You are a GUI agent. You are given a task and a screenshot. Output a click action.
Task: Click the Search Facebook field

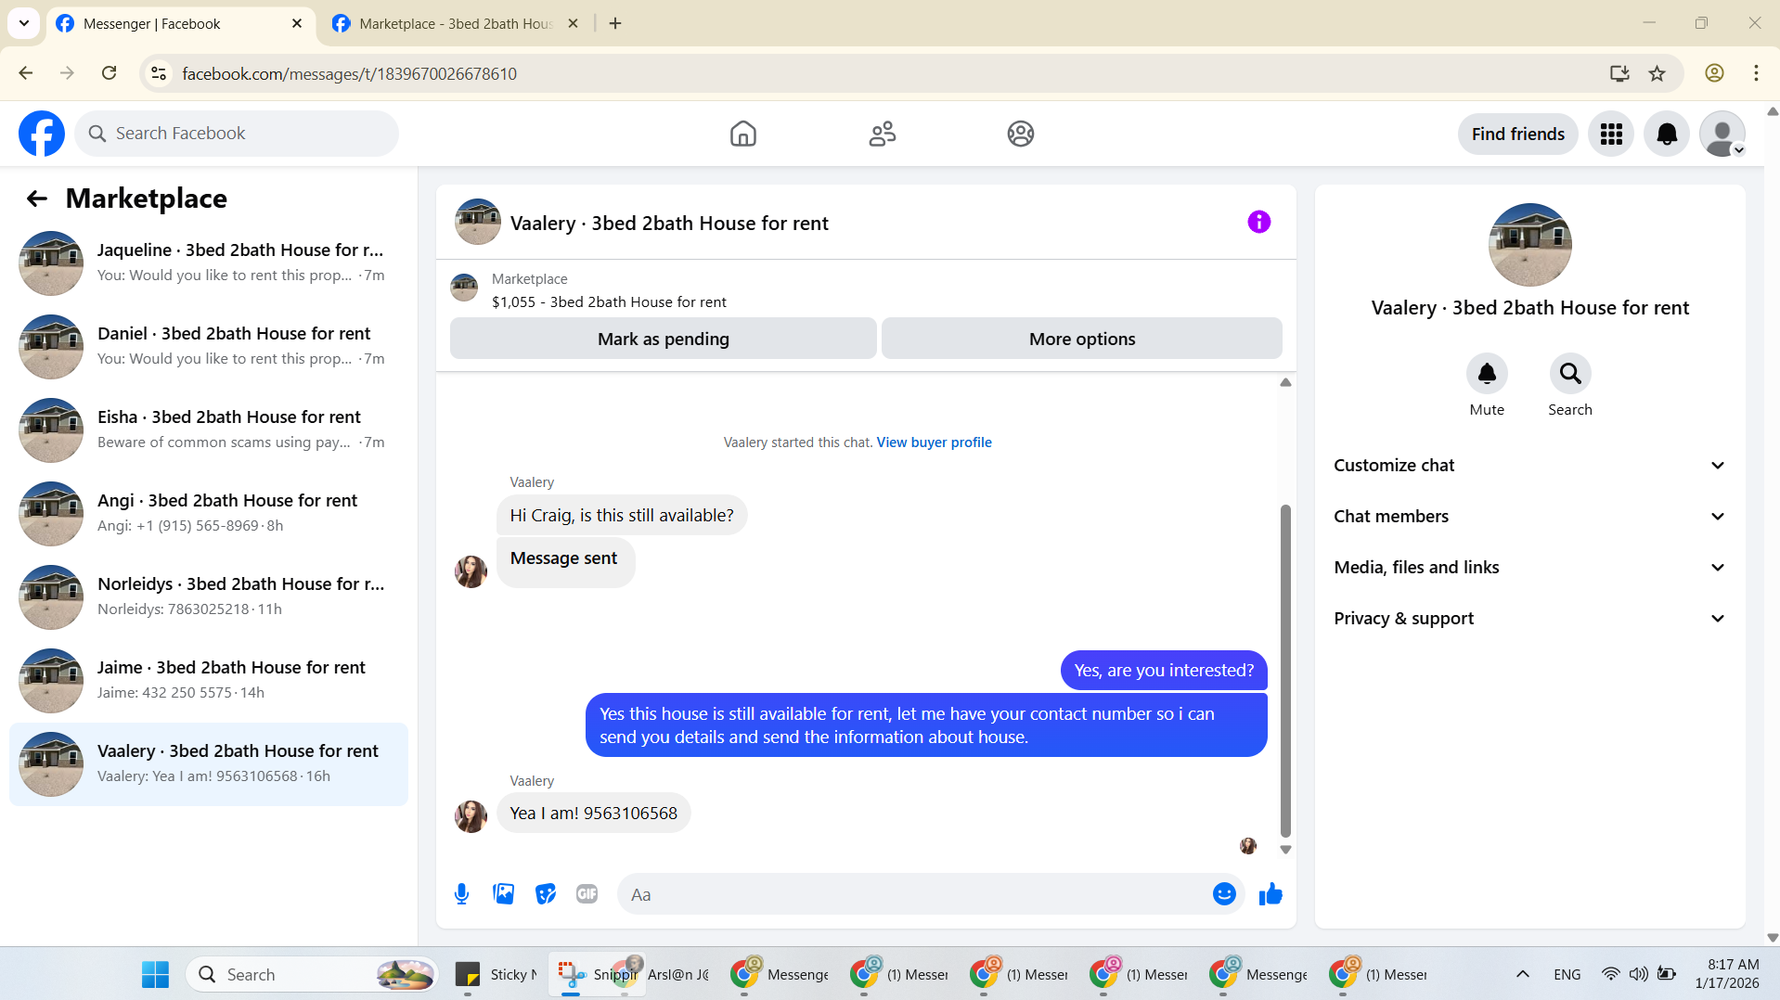(x=237, y=134)
